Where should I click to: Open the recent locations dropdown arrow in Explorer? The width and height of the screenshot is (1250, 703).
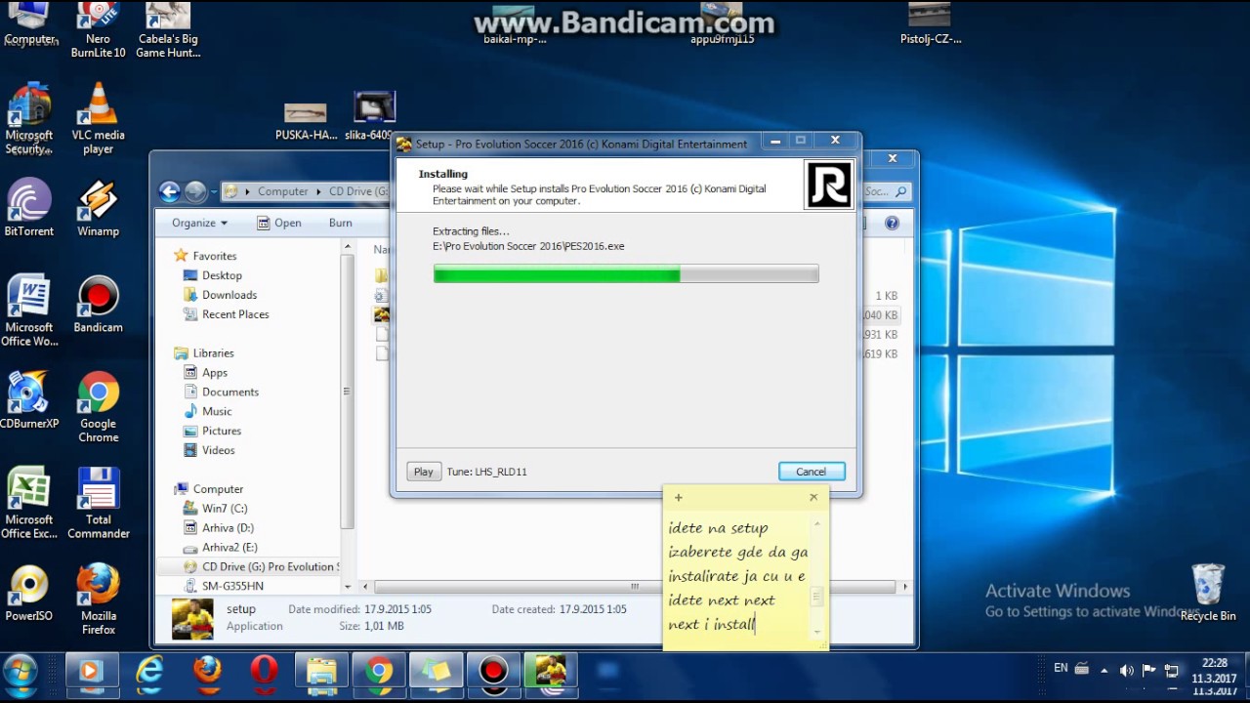tap(212, 192)
